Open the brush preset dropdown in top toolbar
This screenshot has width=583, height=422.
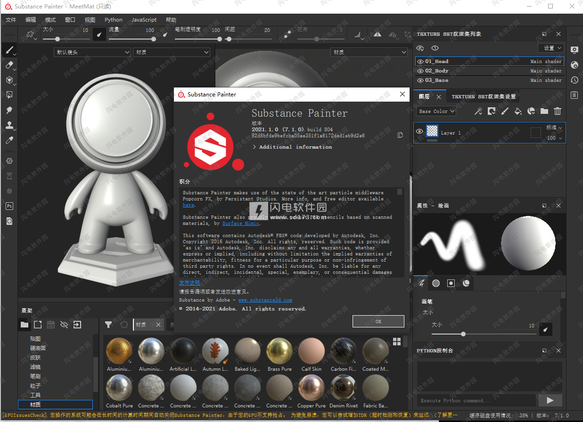point(31,35)
